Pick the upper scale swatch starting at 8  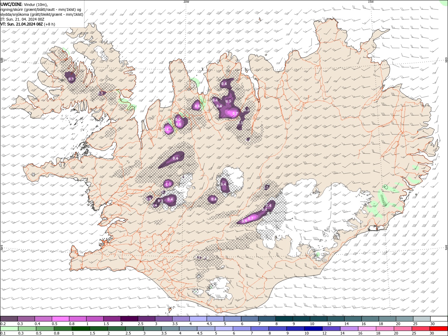click(x=284, y=319)
